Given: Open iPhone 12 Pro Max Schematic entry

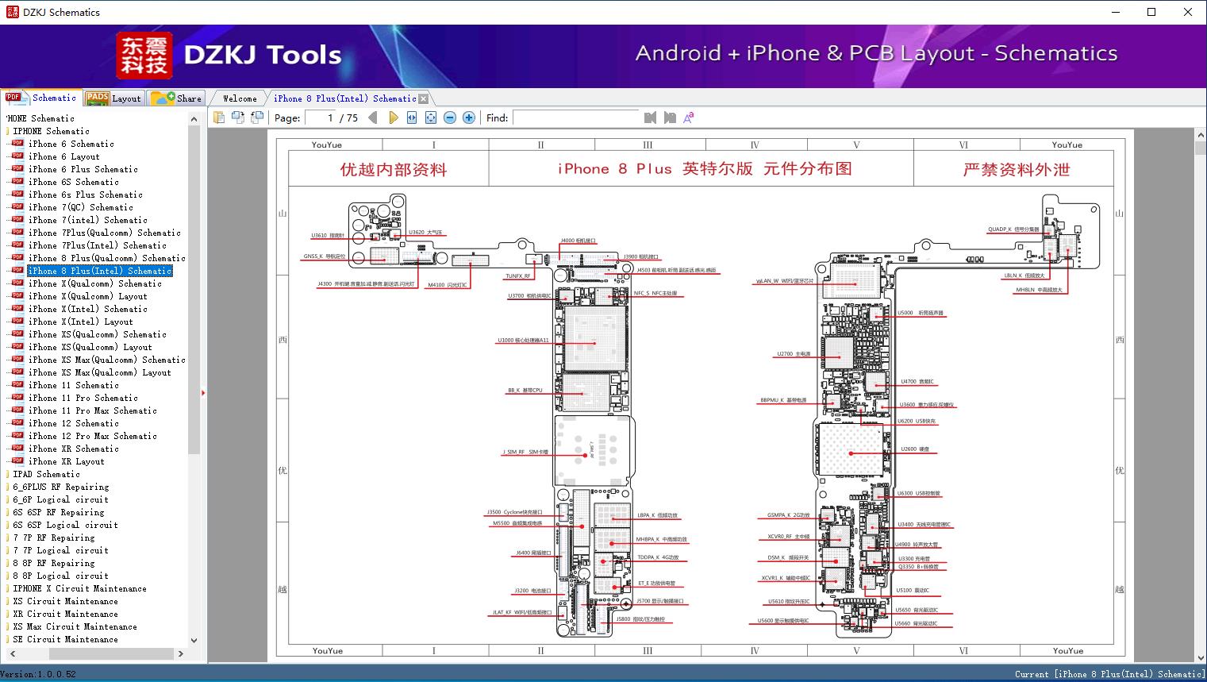Looking at the screenshot, I should [92, 436].
